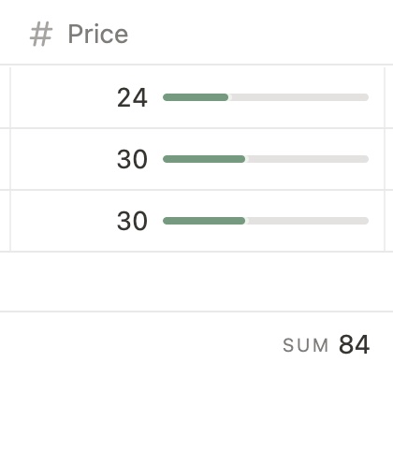Select the 30 value in the middle row
The height and width of the screenshot is (464, 393).
point(132,159)
